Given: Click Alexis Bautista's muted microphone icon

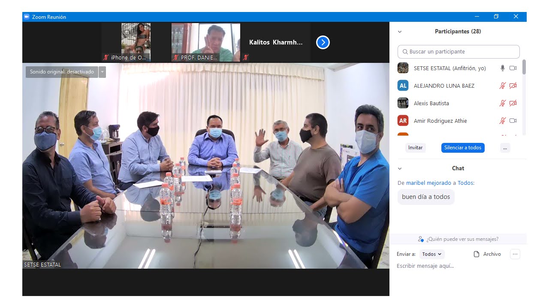Looking at the screenshot, I should tap(503, 103).
